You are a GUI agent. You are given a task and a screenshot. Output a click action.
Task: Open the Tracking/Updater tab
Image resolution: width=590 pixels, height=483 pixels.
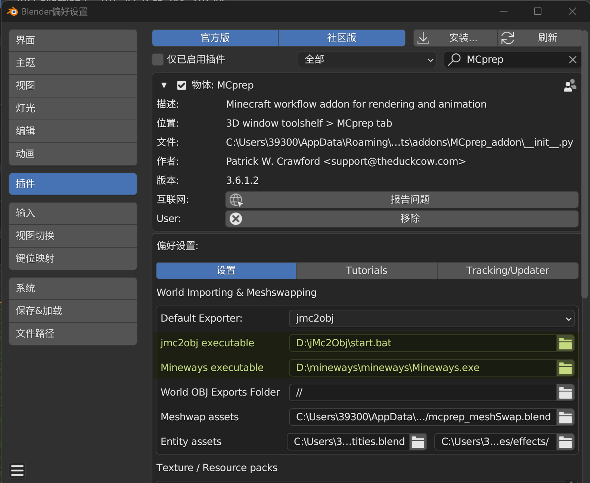click(x=507, y=270)
